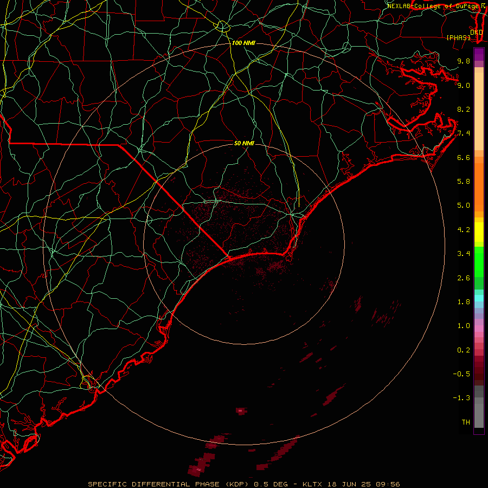Click the -1.3 color scale value
488x488 pixels.
(x=461, y=398)
